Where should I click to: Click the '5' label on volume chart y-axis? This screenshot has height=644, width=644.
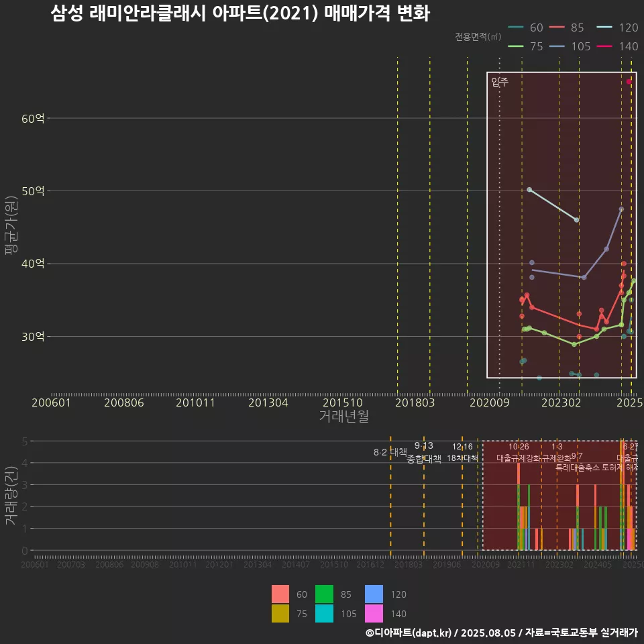(x=25, y=441)
